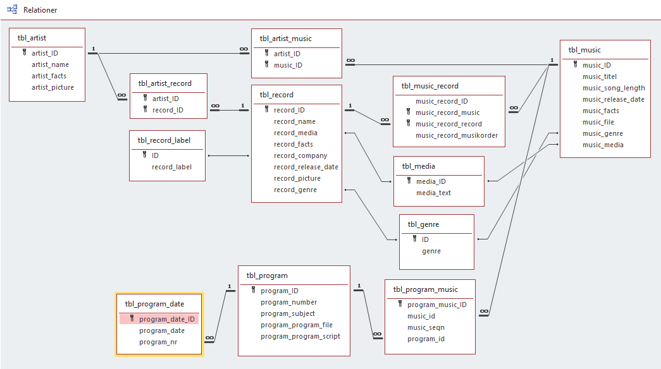The image size is (661, 369).
Task: Select the record_company field
Action: click(x=300, y=155)
